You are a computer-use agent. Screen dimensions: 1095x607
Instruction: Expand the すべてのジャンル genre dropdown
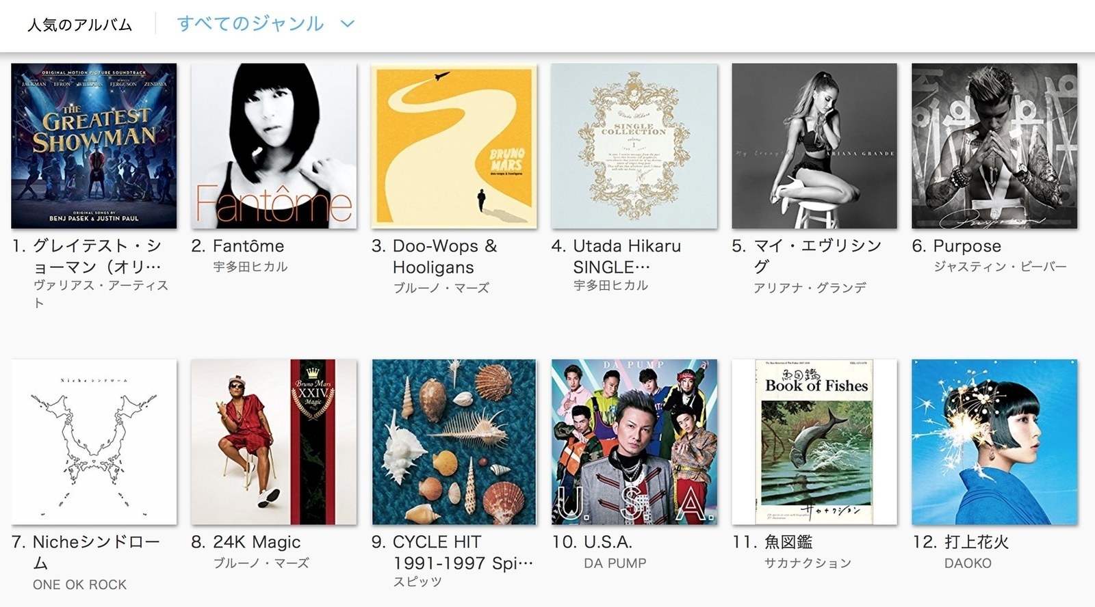(266, 23)
